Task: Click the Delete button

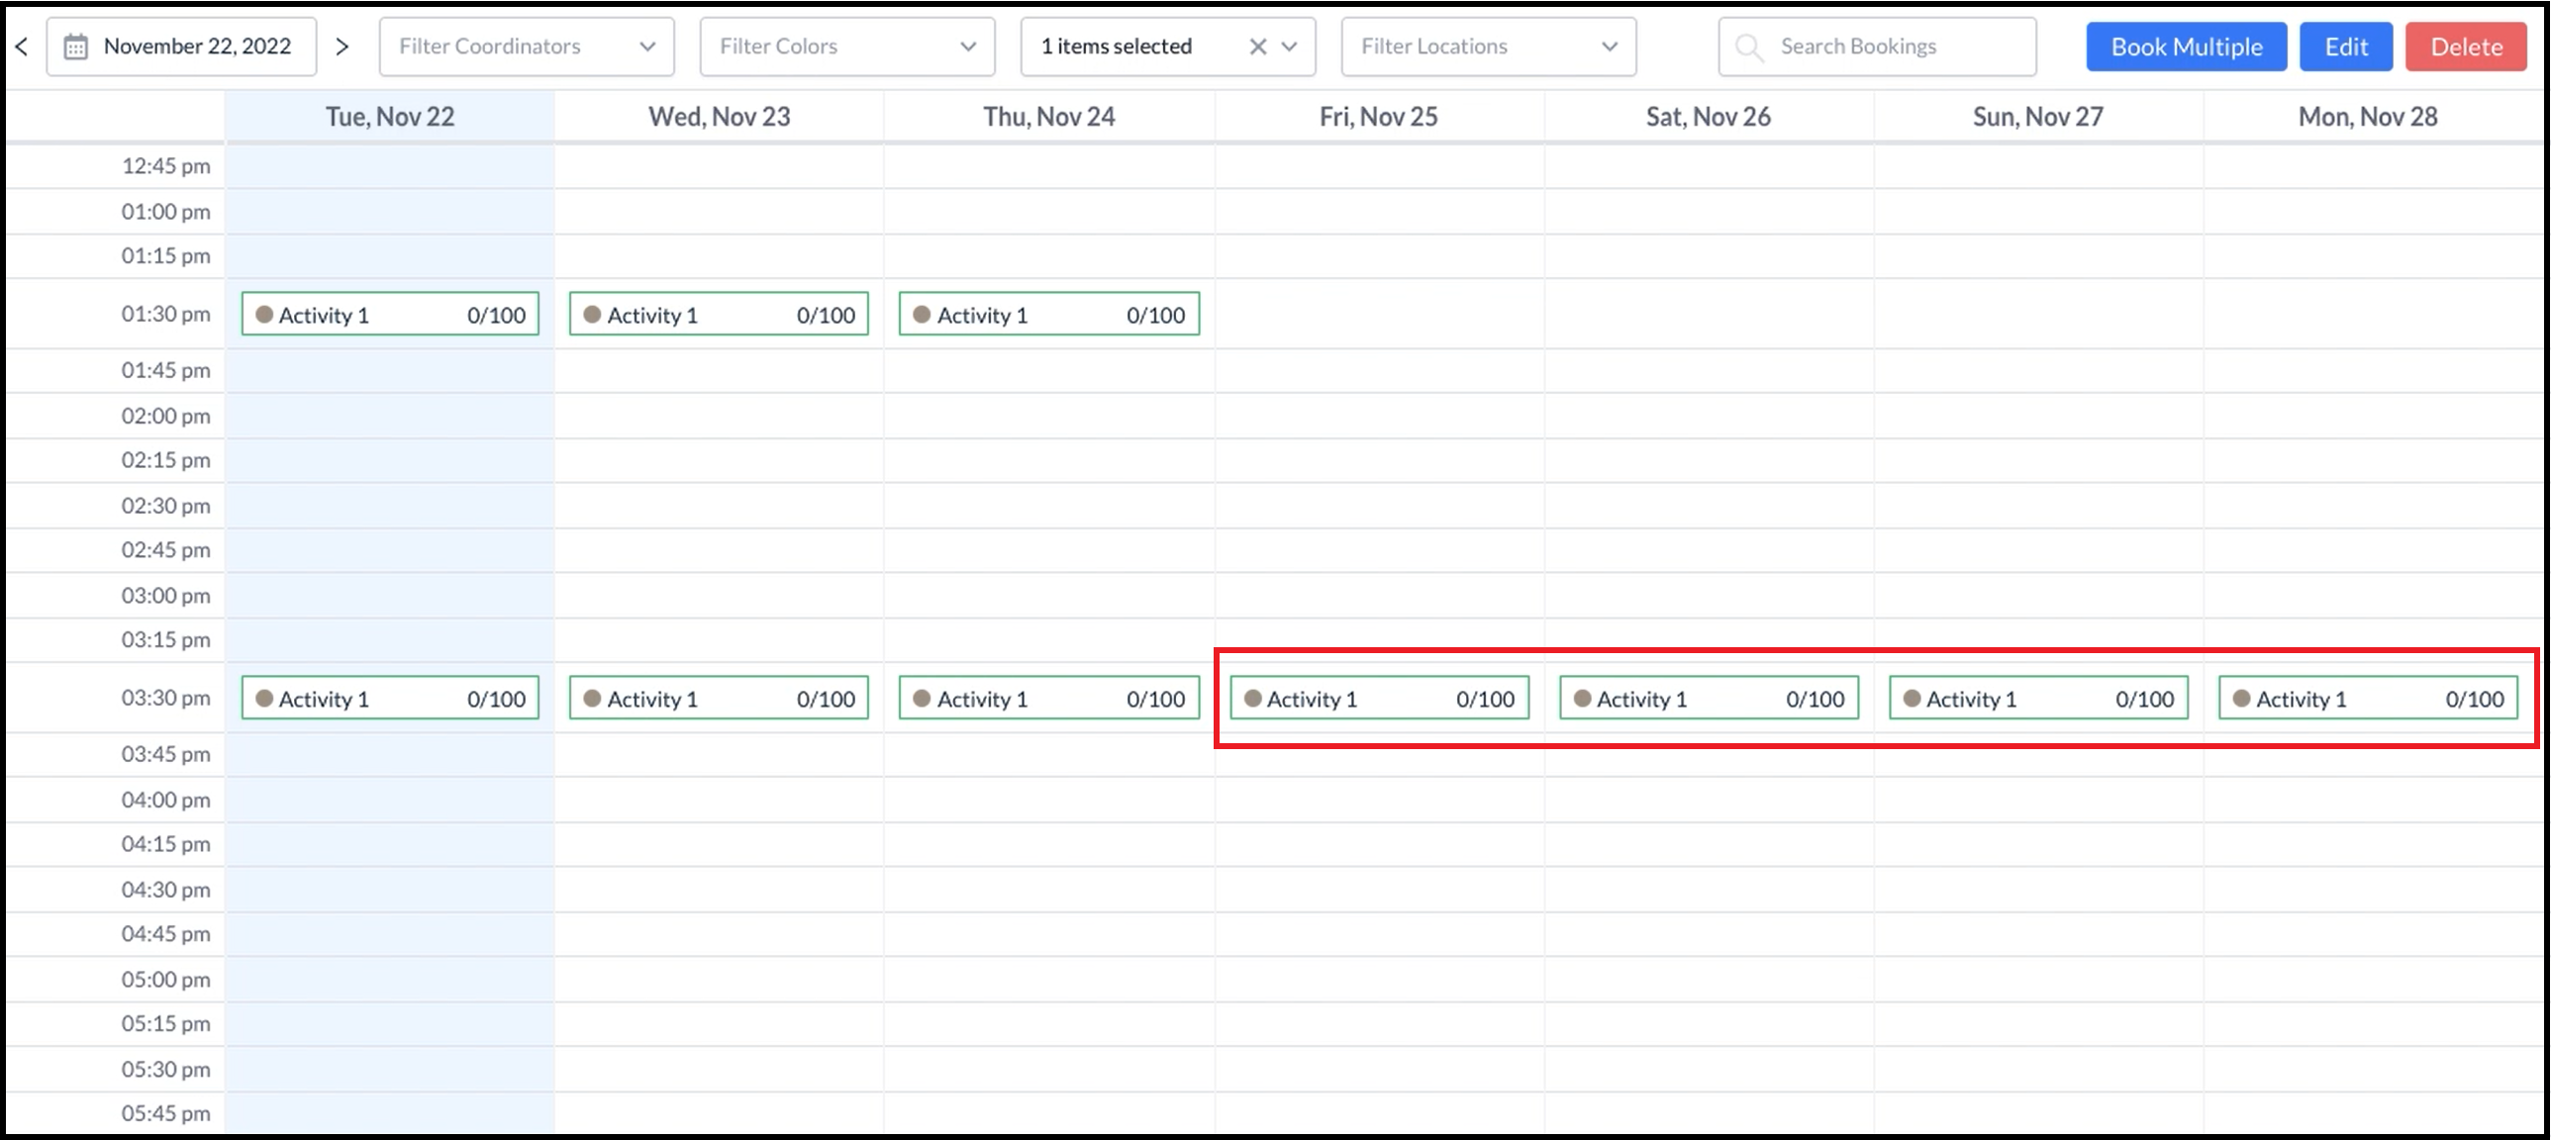Action: [x=2467, y=46]
